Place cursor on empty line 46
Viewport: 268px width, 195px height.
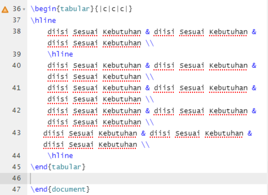[147, 178]
